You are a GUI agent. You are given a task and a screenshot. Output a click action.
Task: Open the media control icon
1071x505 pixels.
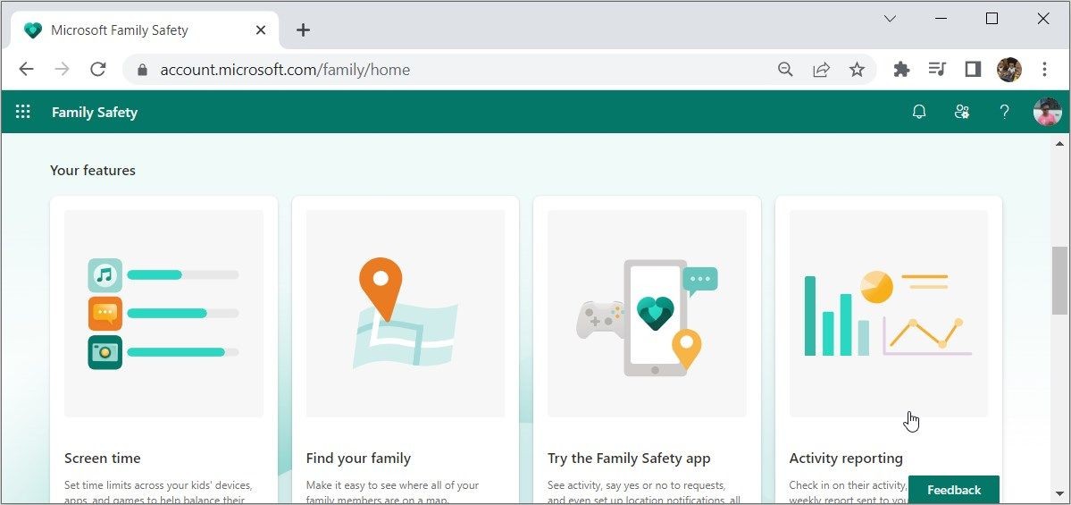click(937, 69)
